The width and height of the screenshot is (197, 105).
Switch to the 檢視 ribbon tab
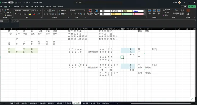[36, 7]
